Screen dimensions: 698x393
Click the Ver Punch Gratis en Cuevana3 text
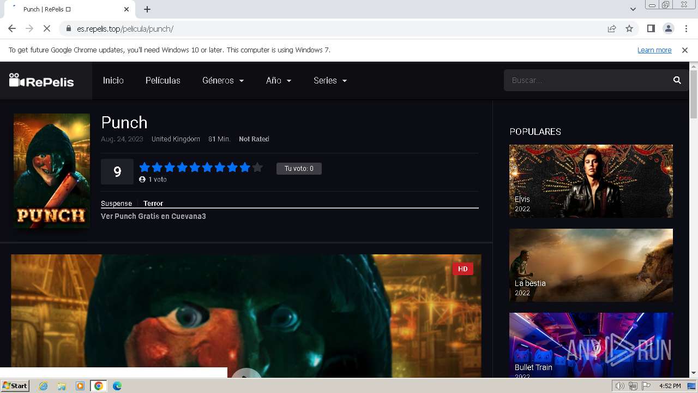pyautogui.click(x=153, y=216)
